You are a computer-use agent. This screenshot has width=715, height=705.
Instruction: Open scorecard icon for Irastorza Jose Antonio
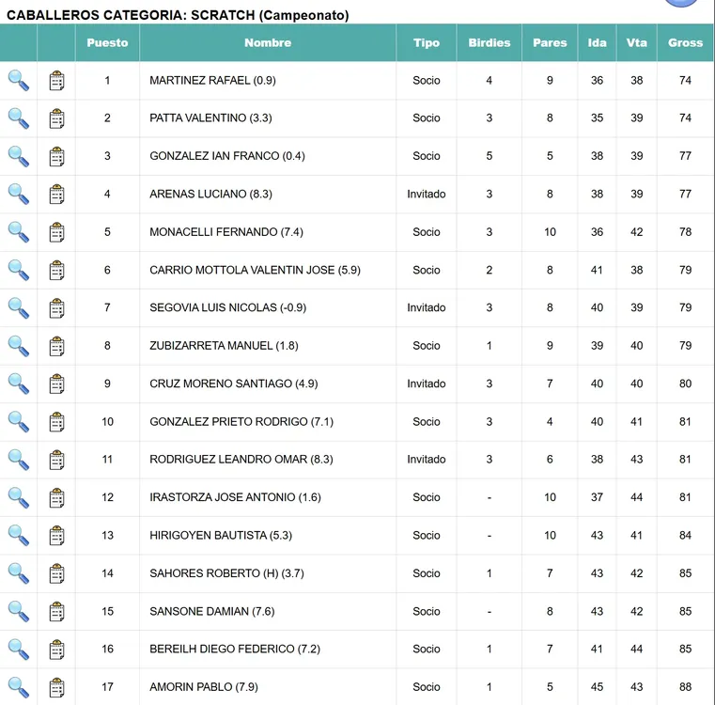[x=56, y=497]
